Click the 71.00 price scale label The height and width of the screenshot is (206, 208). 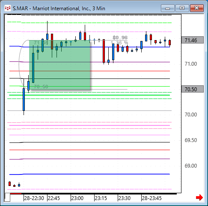[x=191, y=64]
